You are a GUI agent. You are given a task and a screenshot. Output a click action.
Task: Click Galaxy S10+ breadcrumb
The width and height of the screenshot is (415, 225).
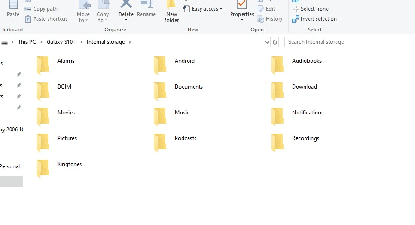[61, 42]
